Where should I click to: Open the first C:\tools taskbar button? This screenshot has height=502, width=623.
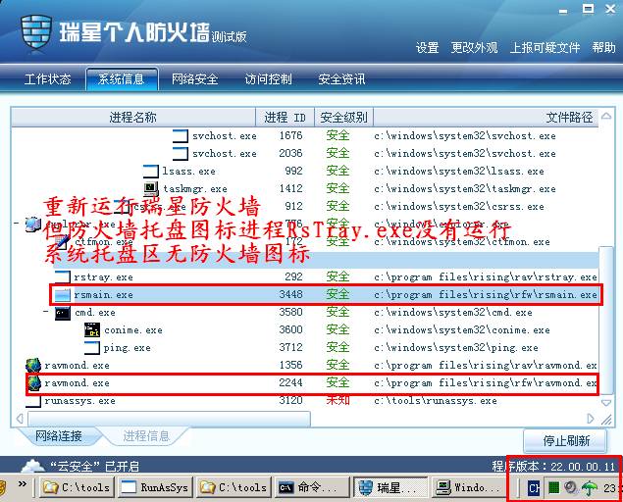[x=78, y=487]
